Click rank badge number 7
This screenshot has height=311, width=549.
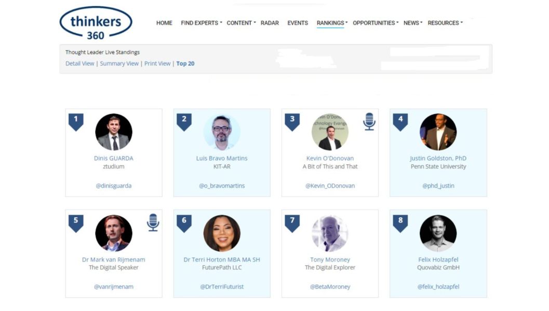292,223
